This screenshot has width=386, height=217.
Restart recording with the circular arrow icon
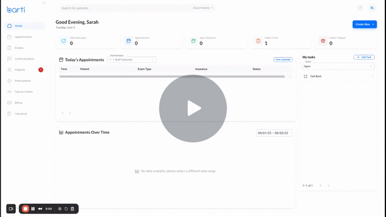coord(66,209)
